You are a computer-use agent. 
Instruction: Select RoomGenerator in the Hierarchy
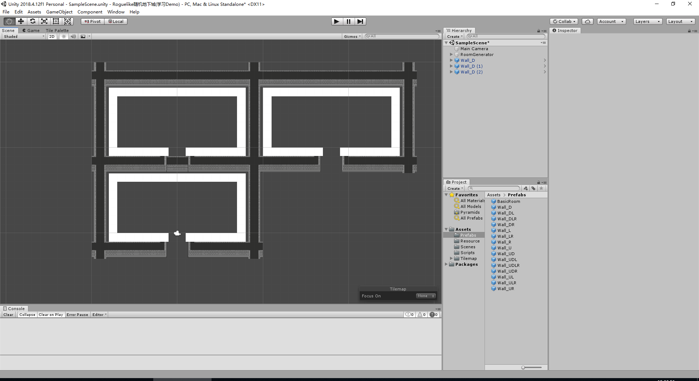pyautogui.click(x=477, y=54)
